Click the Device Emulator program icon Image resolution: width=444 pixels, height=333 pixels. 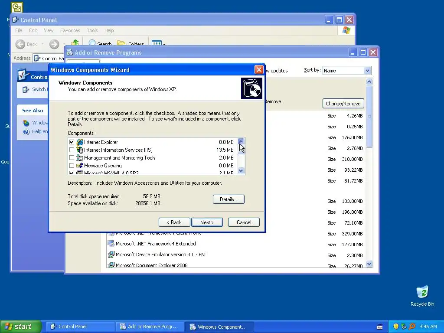tap(111, 255)
